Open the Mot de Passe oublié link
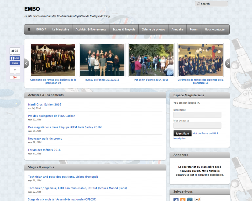Viewport: 252px width, 201px height. [x=205, y=133]
